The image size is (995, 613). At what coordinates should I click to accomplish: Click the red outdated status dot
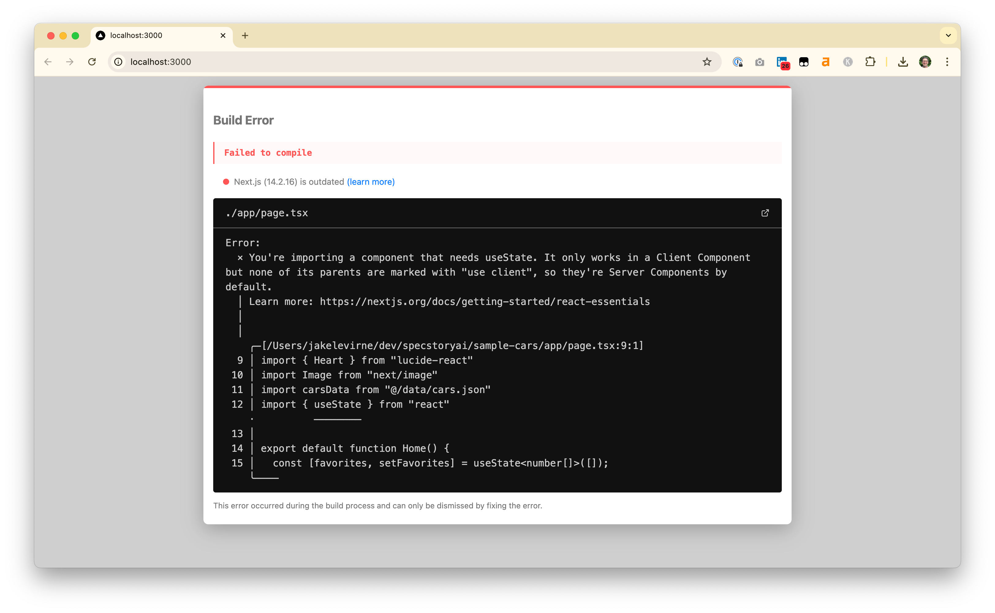(226, 182)
